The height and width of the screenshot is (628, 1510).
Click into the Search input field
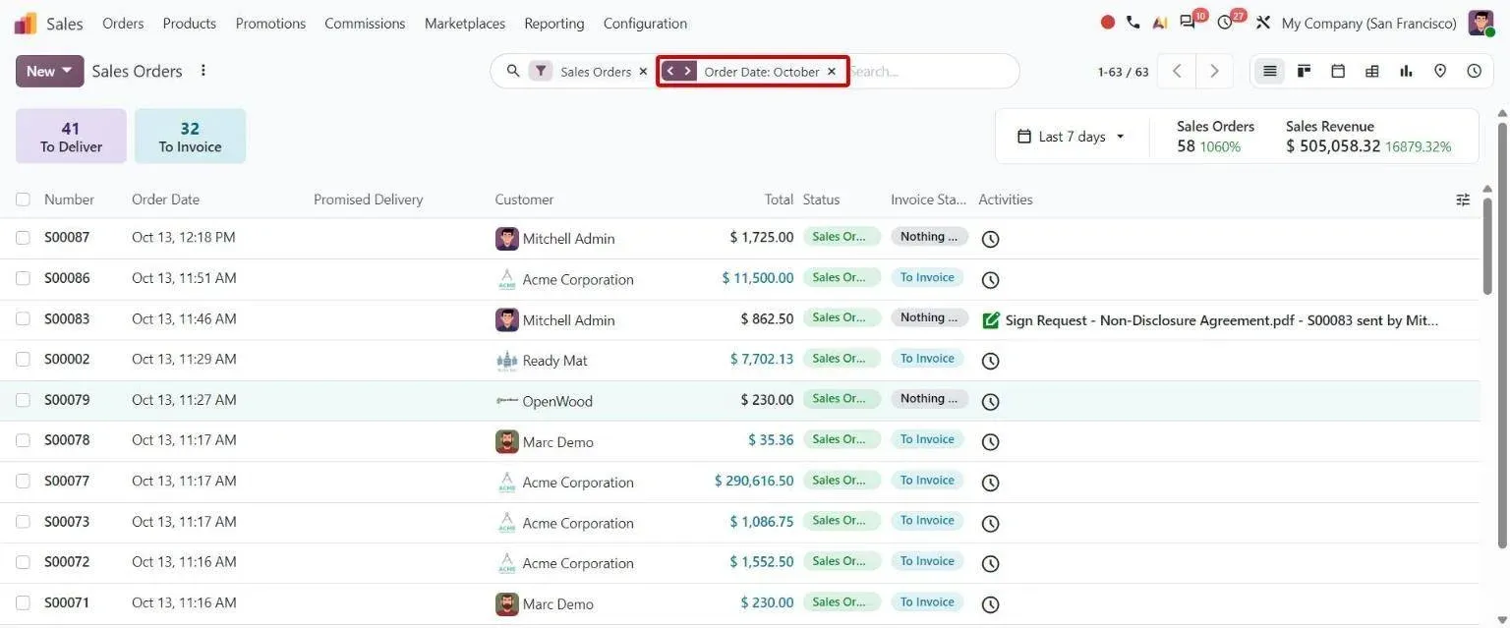tap(929, 71)
